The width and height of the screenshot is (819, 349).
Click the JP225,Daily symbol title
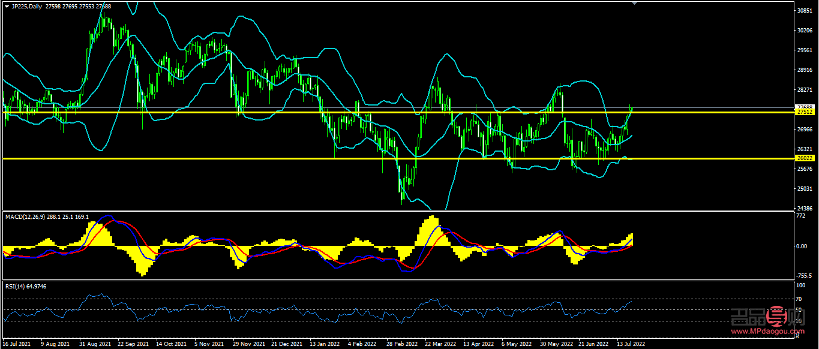coord(27,6)
